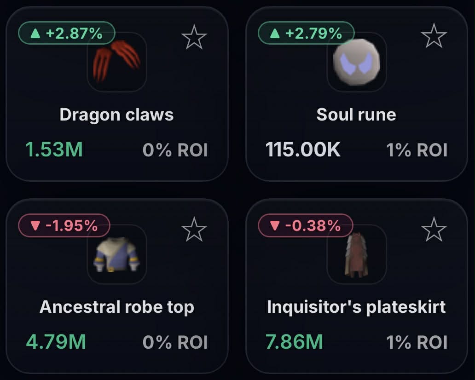Toggle favorite star on Ancestral robe top
The width and height of the screenshot is (475, 380).
pos(194,230)
